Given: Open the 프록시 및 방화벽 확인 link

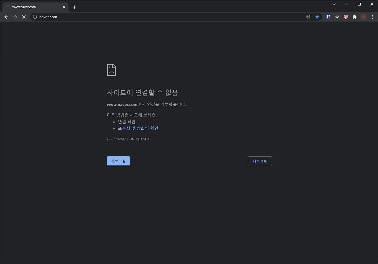Looking at the screenshot, I should [x=138, y=128].
